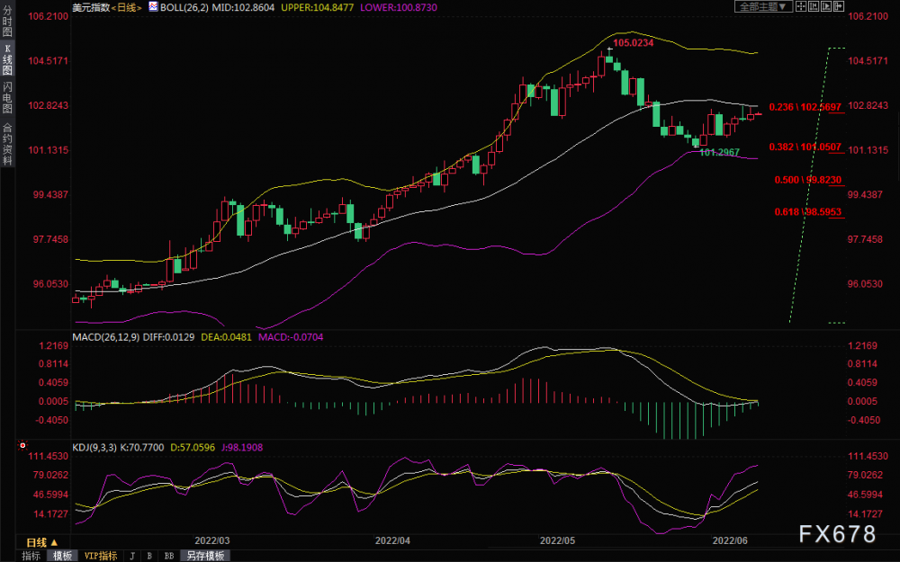The image size is (900, 562).
Task: Click the play-forward chart icon
Action: (x=826, y=6)
